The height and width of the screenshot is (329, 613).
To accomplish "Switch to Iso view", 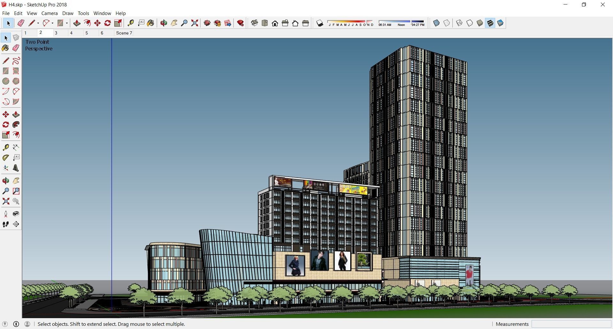I will click(254, 23).
